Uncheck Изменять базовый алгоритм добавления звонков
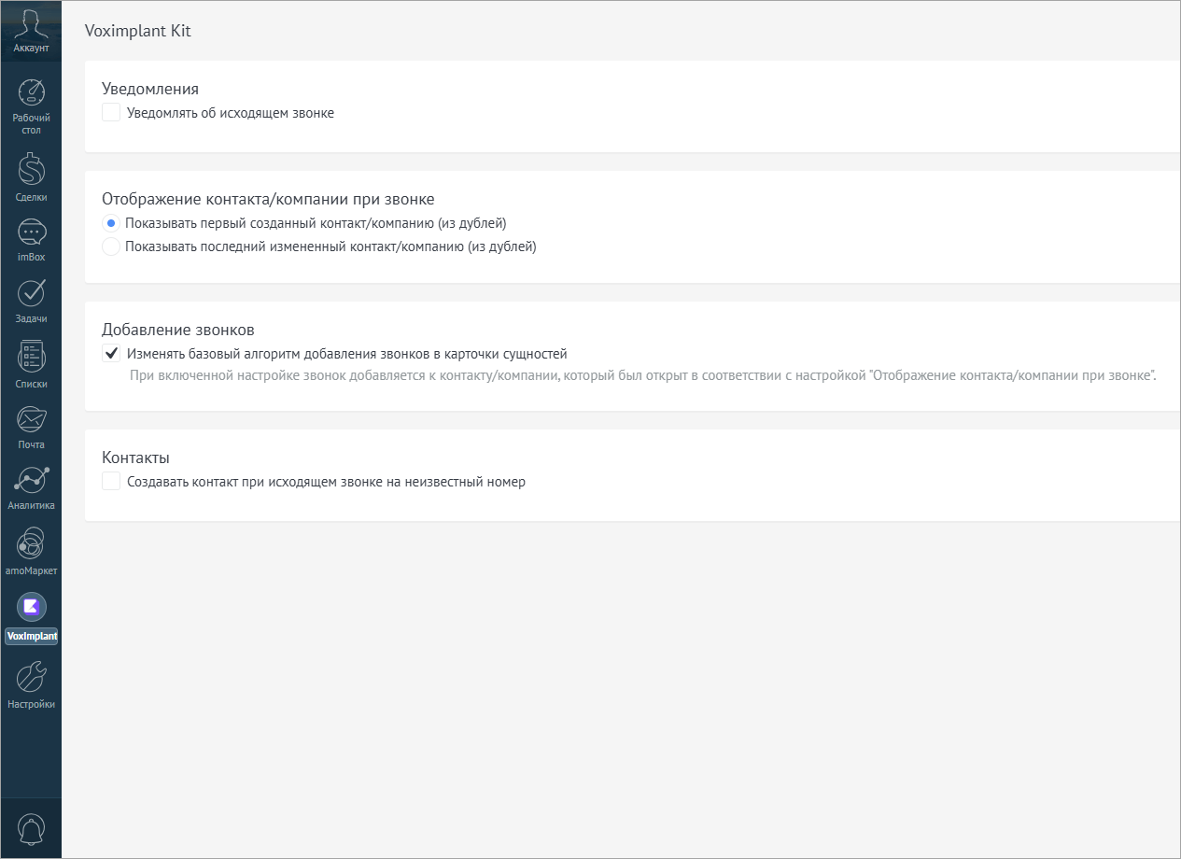Image resolution: width=1181 pixels, height=859 pixels. point(111,354)
